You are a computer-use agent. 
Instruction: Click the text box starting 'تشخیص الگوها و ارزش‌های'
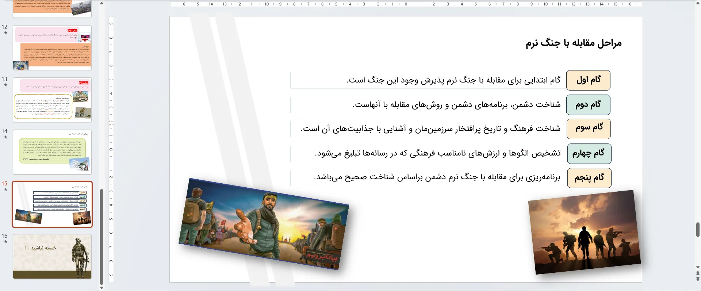point(429,154)
